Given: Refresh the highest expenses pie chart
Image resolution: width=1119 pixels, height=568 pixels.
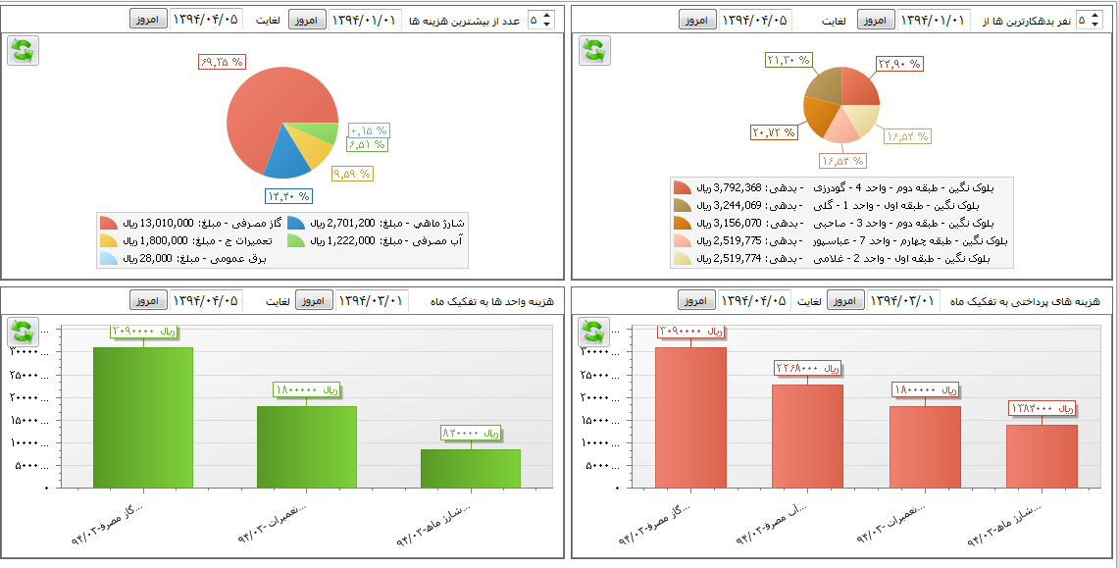Looking at the screenshot, I should pos(23,50).
